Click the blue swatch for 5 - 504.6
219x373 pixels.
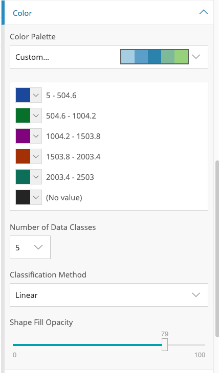click(x=23, y=95)
